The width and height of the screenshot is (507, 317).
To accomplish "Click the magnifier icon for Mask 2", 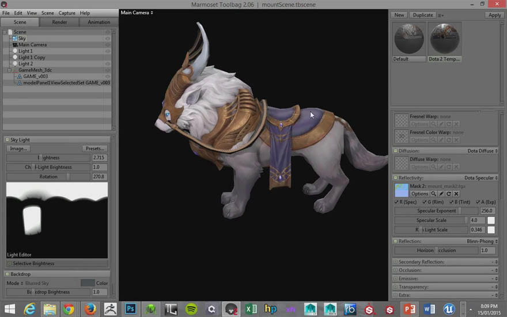I will (433, 194).
